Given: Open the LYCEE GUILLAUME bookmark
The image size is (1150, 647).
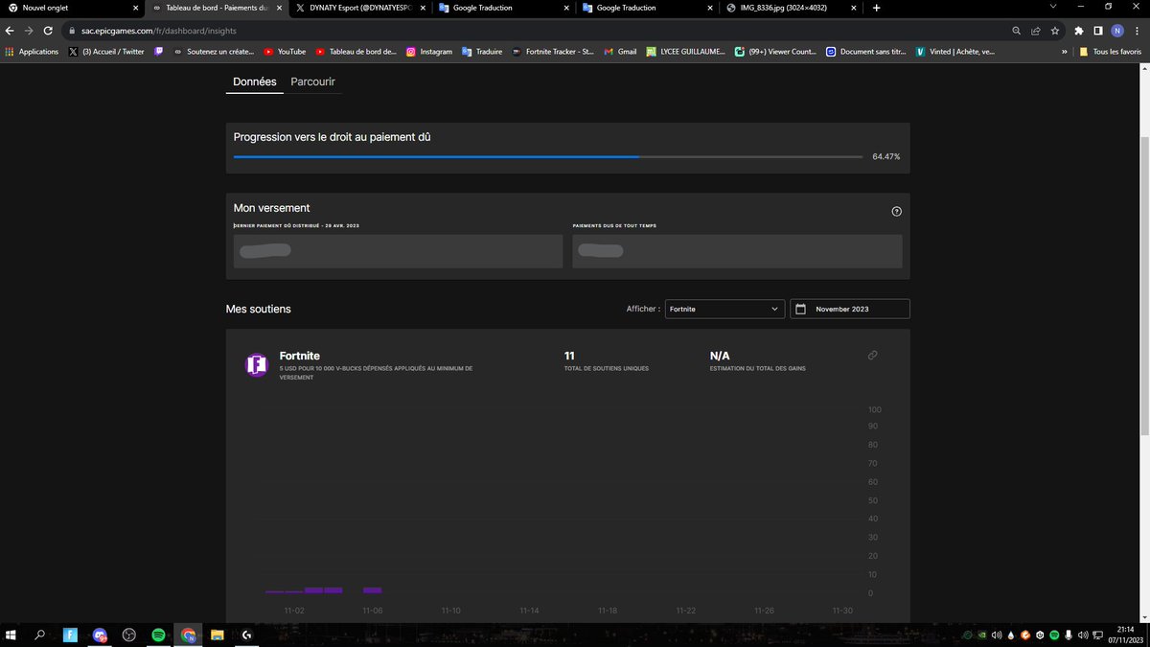Looking at the screenshot, I should (x=685, y=52).
